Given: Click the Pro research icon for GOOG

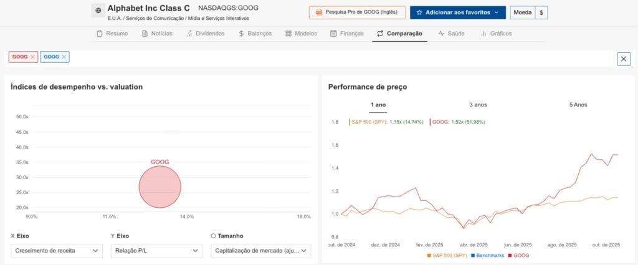Looking at the screenshot, I should 319,12.
